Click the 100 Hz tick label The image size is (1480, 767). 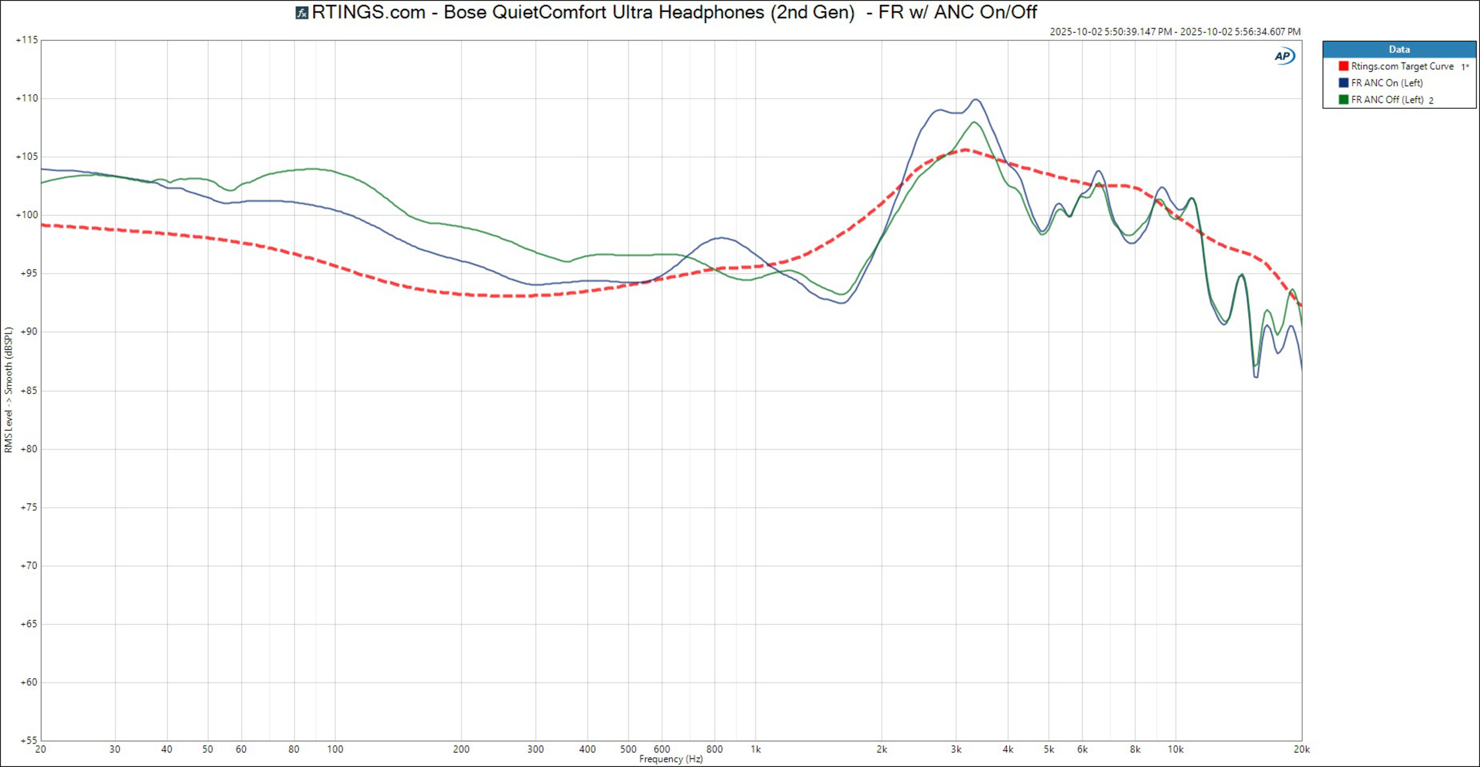point(335,749)
